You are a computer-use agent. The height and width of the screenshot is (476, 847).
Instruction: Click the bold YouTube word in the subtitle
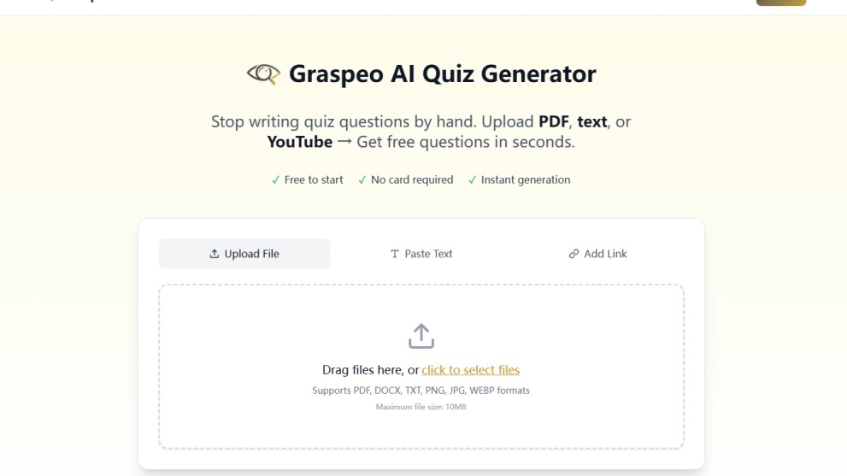tap(299, 142)
